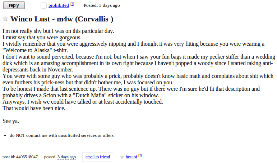
Task: Open the help [?] link next to best of
Action: click(x=140, y=155)
